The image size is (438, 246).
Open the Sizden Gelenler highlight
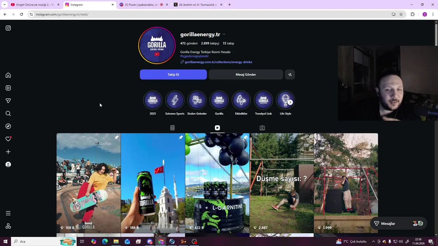tap(197, 103)
